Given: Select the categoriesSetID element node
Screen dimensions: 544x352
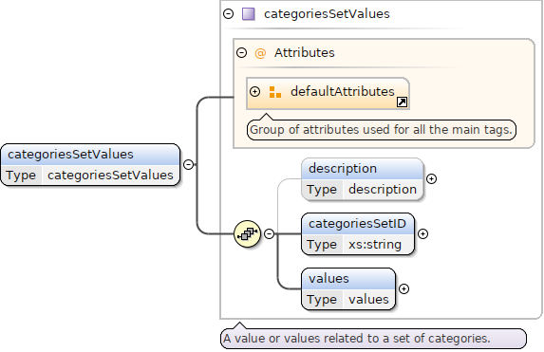Looking at the screenshot, I should pos(358,234).
